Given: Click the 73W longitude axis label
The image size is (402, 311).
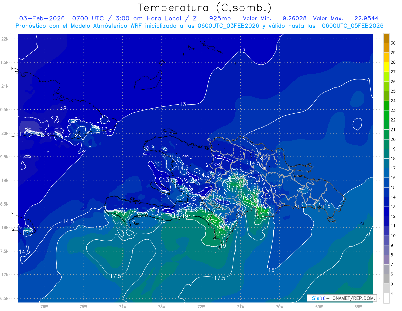Looking at the screenshot, I should pos(162,307).
